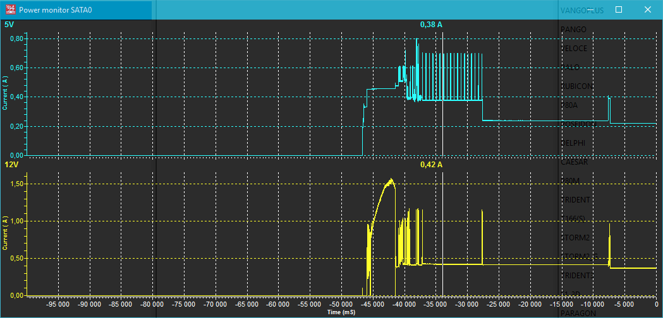Click the 0,80 tick on 5V axis

[16, 39]
